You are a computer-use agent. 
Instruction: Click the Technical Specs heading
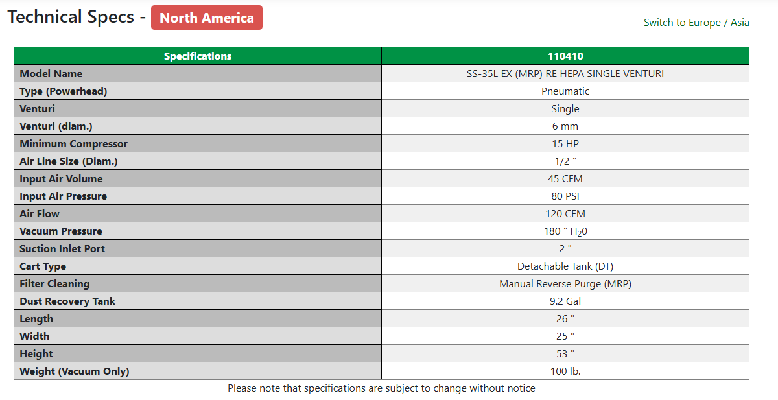(77, 17)
